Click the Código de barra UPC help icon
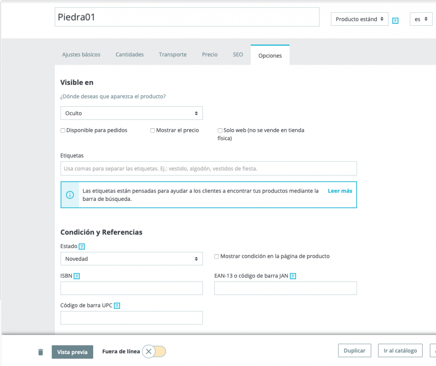436x366 pixels. [117, 306]
